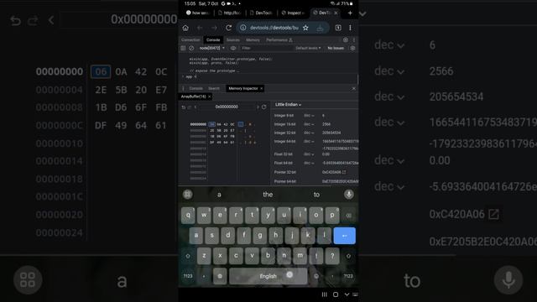This screenshot has width=537, height=302.
Task: Open the drawer Console tab
Action: (x=196, y=88)
